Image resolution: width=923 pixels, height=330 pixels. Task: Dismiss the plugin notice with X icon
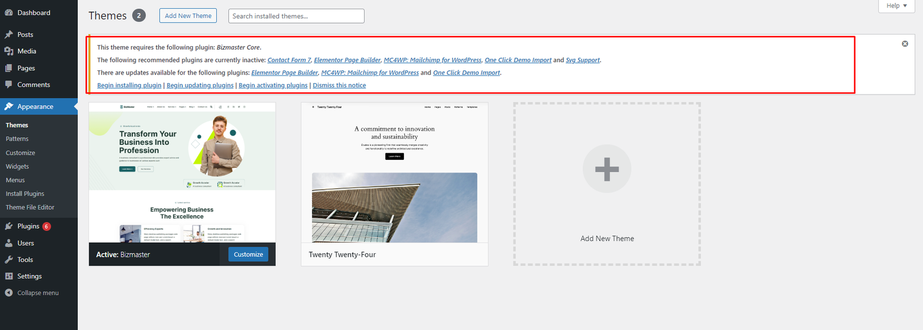(905, 44)
